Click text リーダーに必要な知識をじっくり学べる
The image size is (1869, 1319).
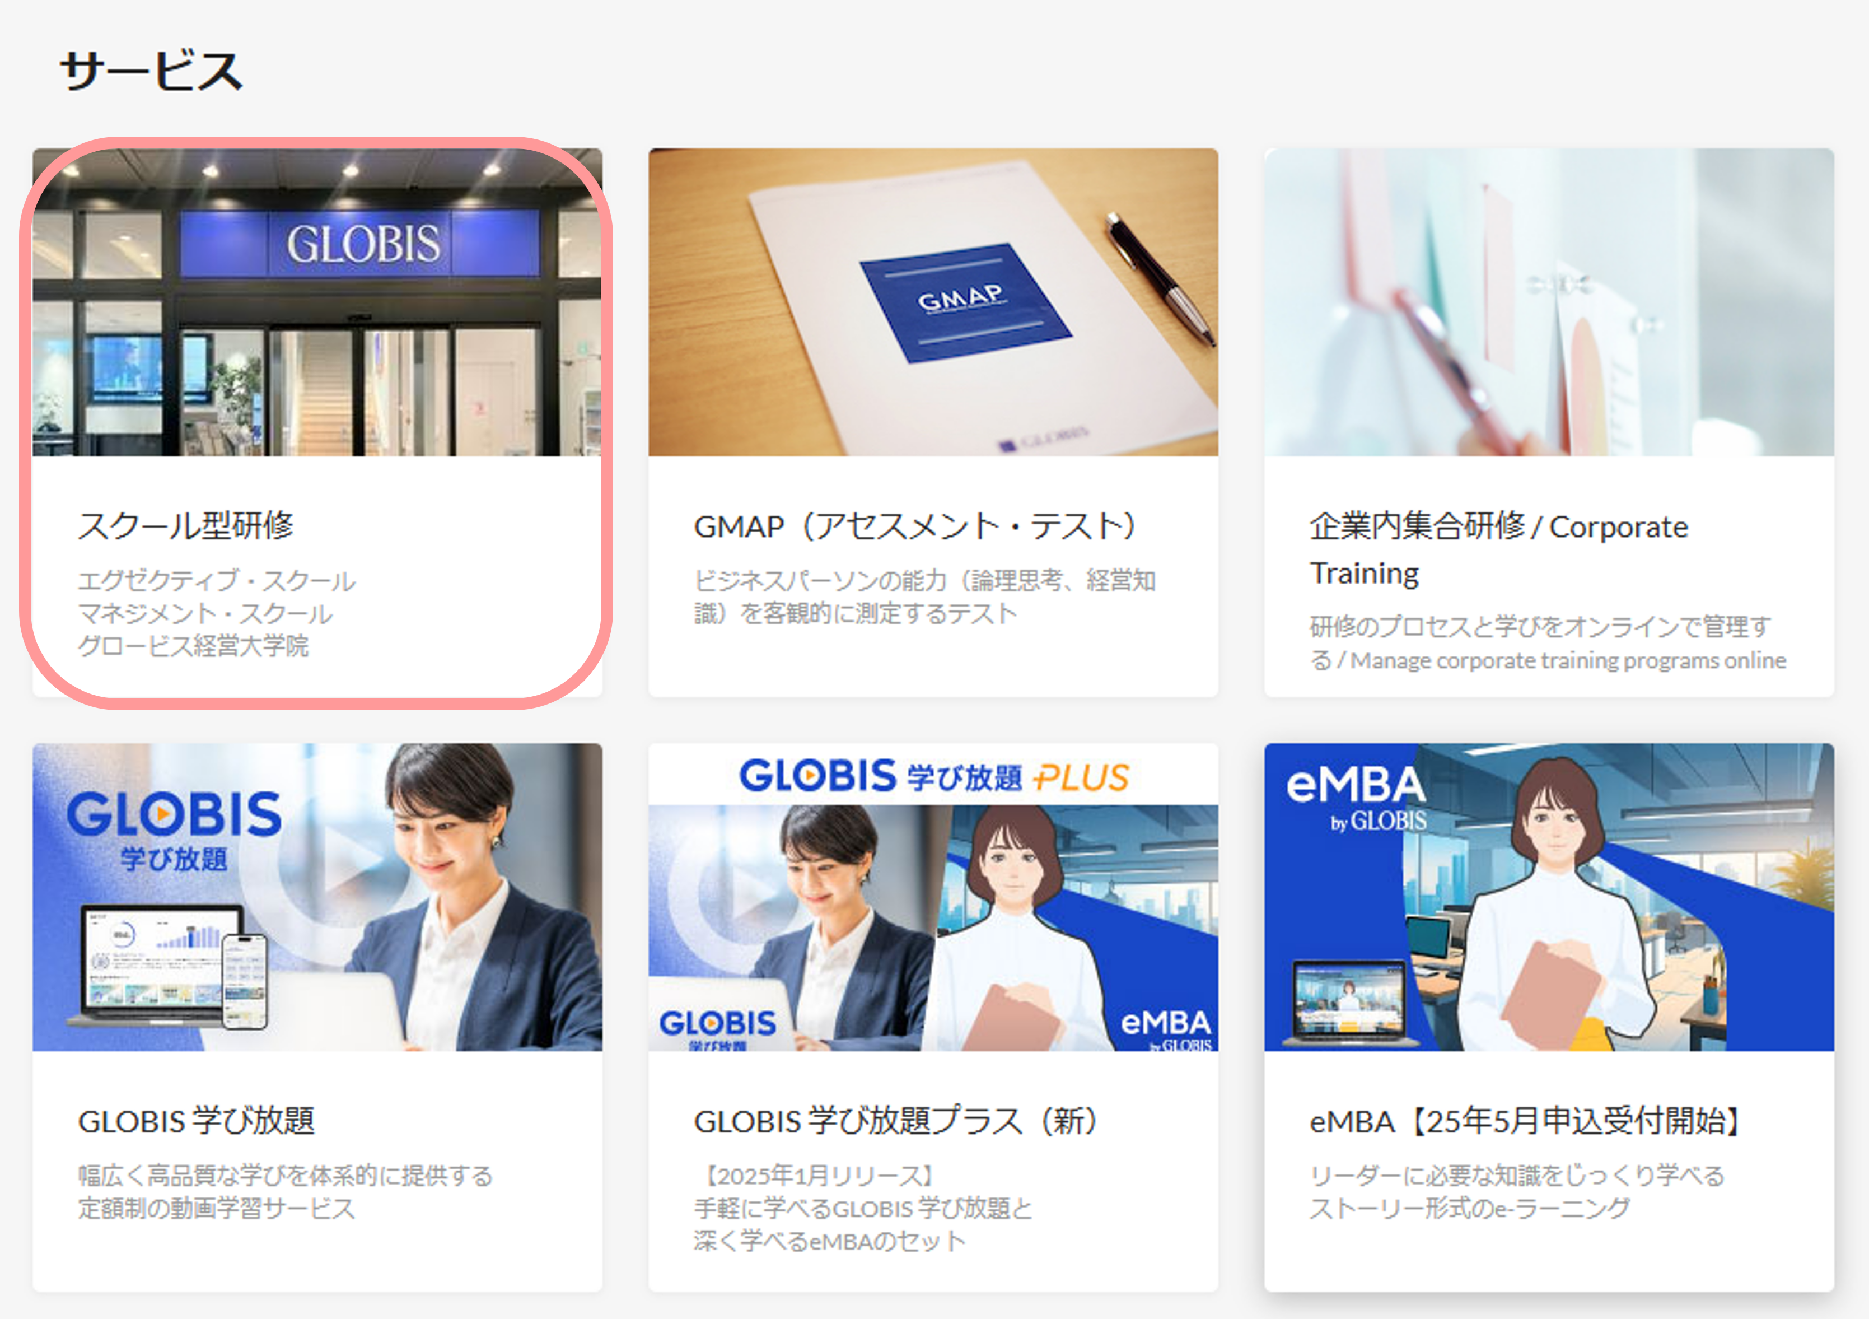[1517, 1175]
